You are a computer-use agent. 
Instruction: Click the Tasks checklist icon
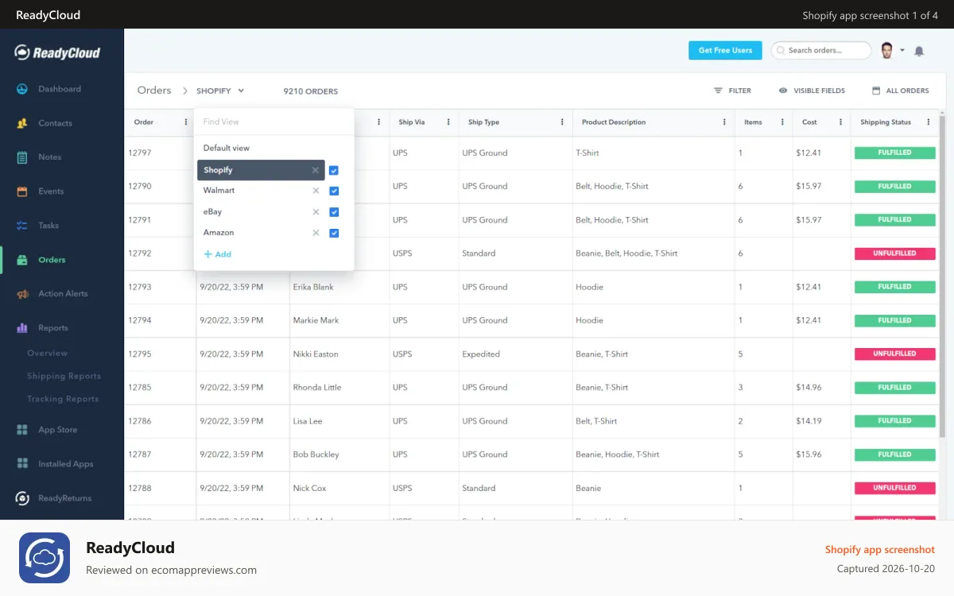pyautogui.click(x=22, y=226)
